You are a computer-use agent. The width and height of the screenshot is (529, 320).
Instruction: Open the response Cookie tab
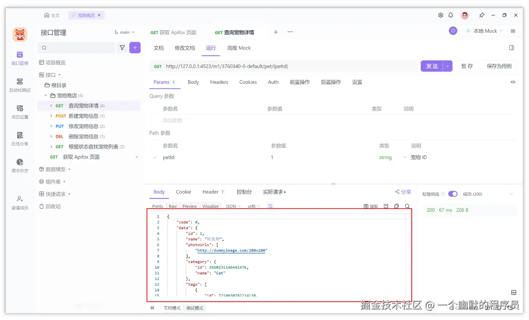click(183, 192)
